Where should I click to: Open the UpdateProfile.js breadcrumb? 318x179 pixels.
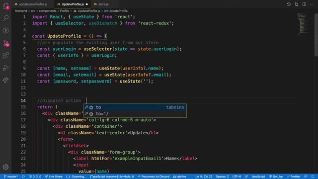tap(87, 11)
